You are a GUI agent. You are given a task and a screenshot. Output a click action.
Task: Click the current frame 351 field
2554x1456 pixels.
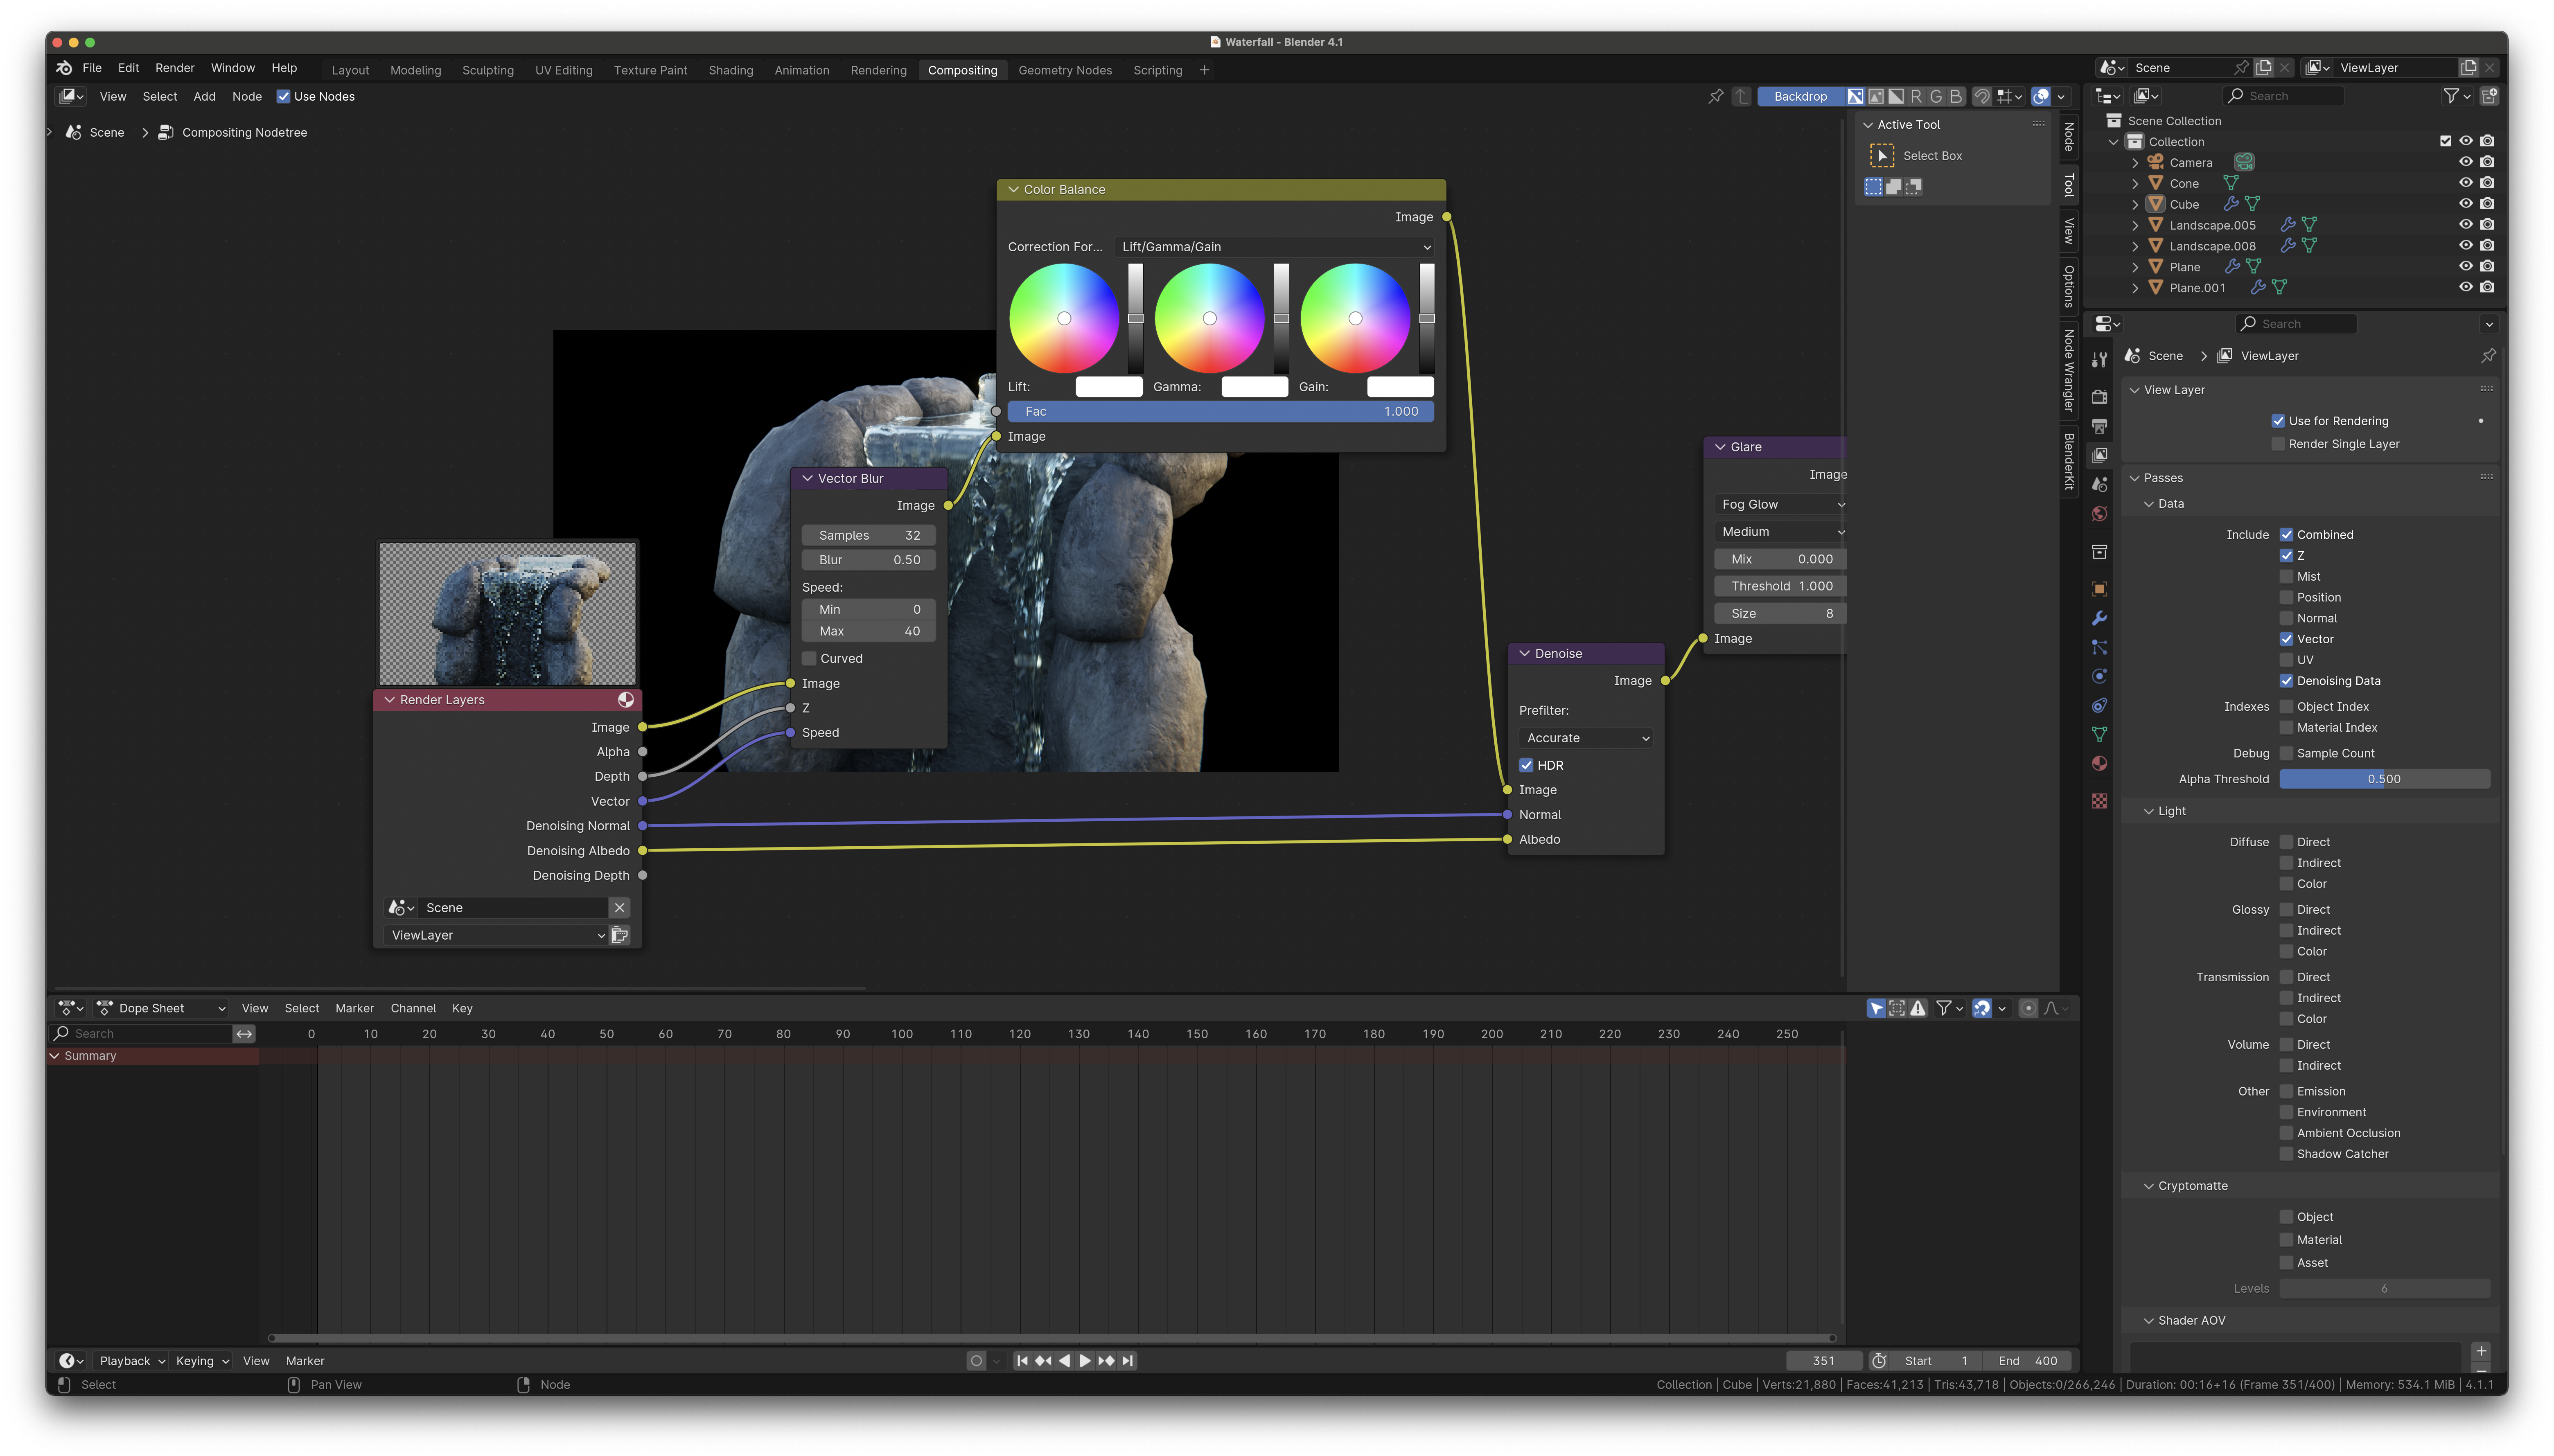click(x=1824, y=1361)
